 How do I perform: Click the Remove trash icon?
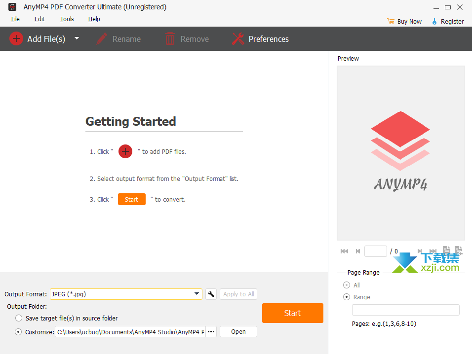(x=170, y=39)
